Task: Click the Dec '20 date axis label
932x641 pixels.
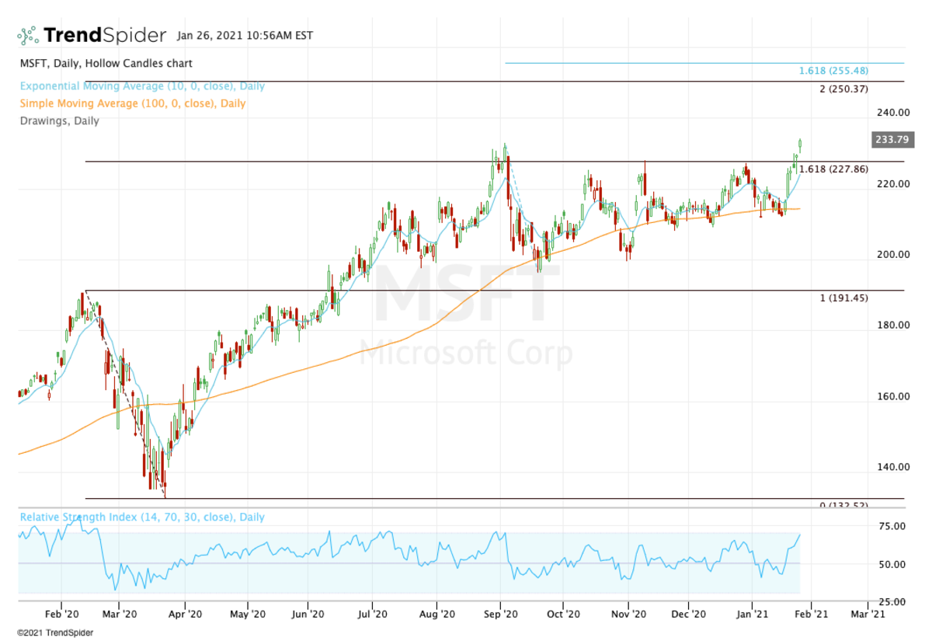Action: [690, 614]
